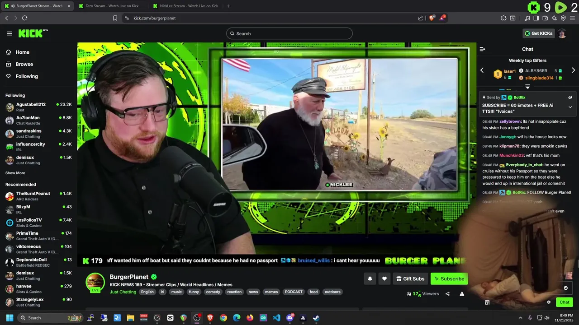The height and width of the screenshot is (325, 579).
Task: Go back in browser history
Action: click(x=6, y=18)
